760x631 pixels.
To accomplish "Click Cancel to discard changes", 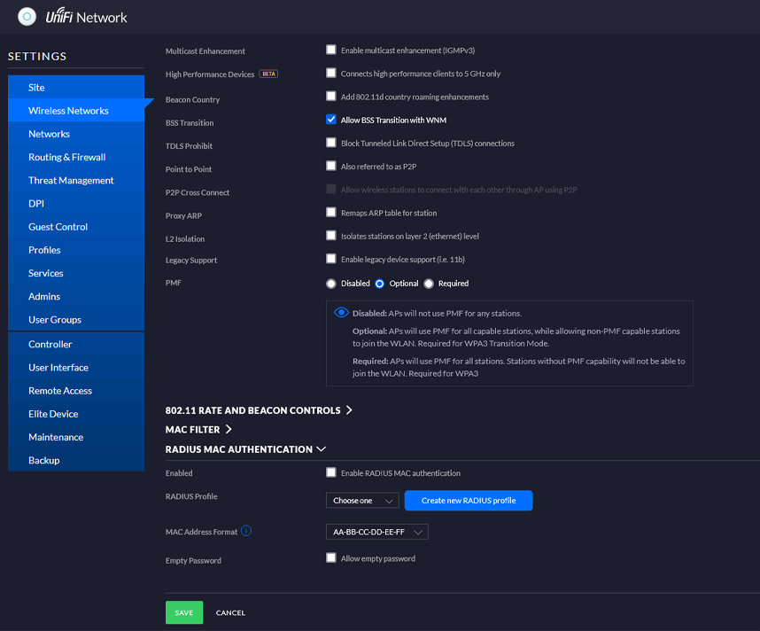I will 230,612.
